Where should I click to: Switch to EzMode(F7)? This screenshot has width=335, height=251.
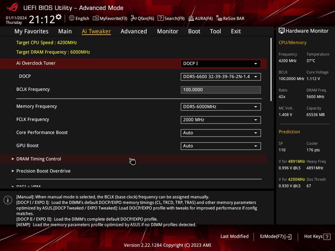point(275,237)
